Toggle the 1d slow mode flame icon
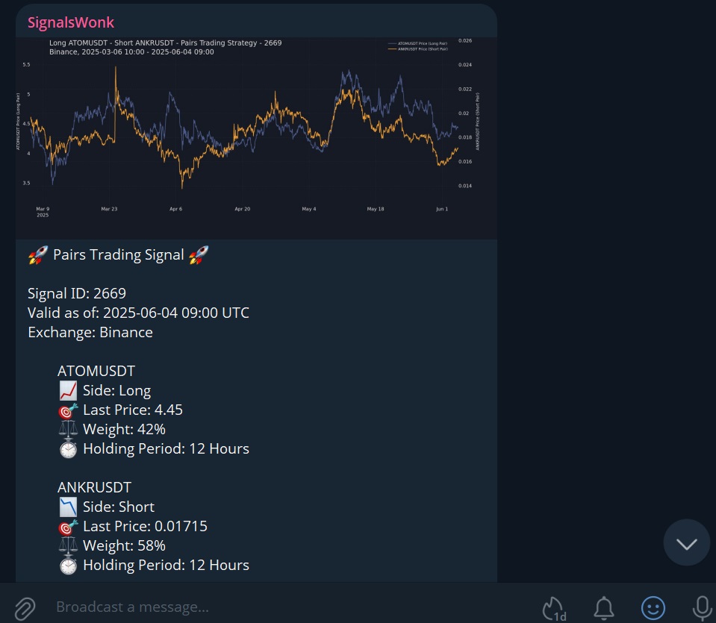716x623 pixels. (552, 604)
